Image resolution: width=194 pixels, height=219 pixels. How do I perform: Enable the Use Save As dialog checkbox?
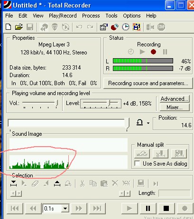pos(137,164)
